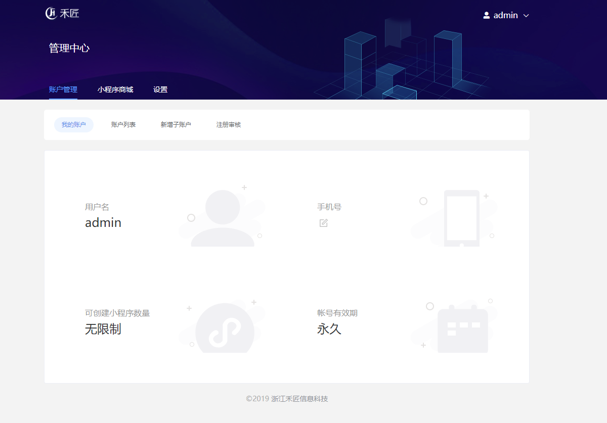Click the 手机号 label

click(x=329, y=207)
